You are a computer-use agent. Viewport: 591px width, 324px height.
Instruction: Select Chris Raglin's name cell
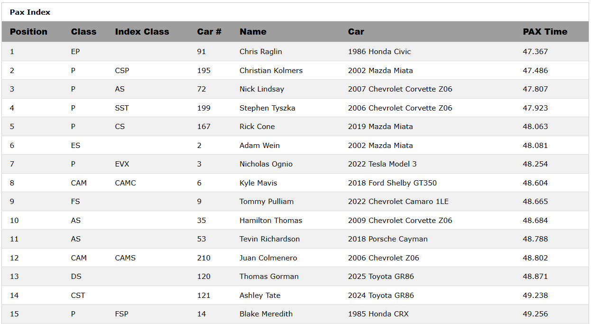[x=260, y=52]
